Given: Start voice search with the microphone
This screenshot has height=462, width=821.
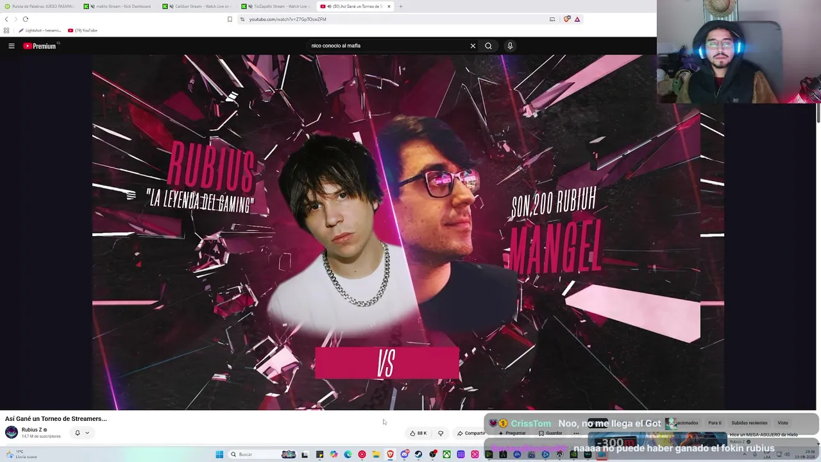Looking at the screenshot, I should (510, 46).
